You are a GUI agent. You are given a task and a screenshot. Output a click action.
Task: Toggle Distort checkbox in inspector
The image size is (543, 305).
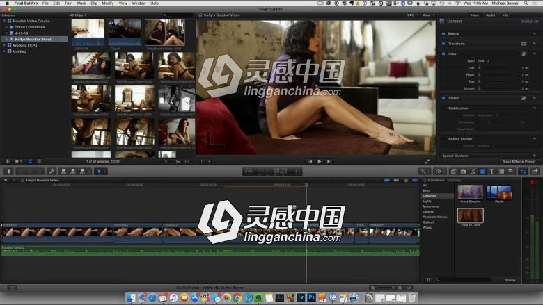443,98
